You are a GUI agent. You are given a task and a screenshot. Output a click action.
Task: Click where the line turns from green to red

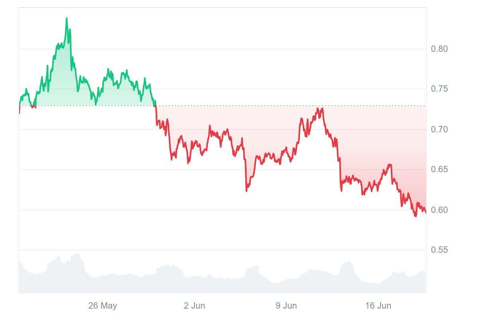155,106
